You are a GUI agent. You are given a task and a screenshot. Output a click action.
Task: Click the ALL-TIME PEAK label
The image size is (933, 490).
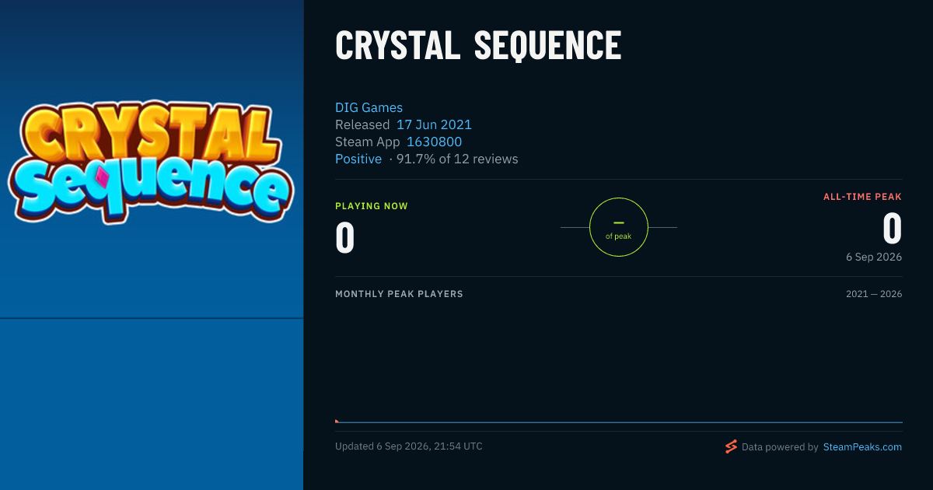point(862,197)
